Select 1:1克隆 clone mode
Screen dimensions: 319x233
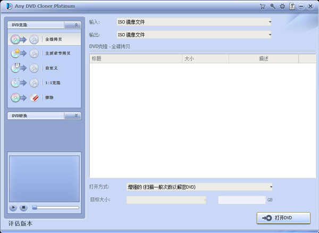click(x=45, y=83)
